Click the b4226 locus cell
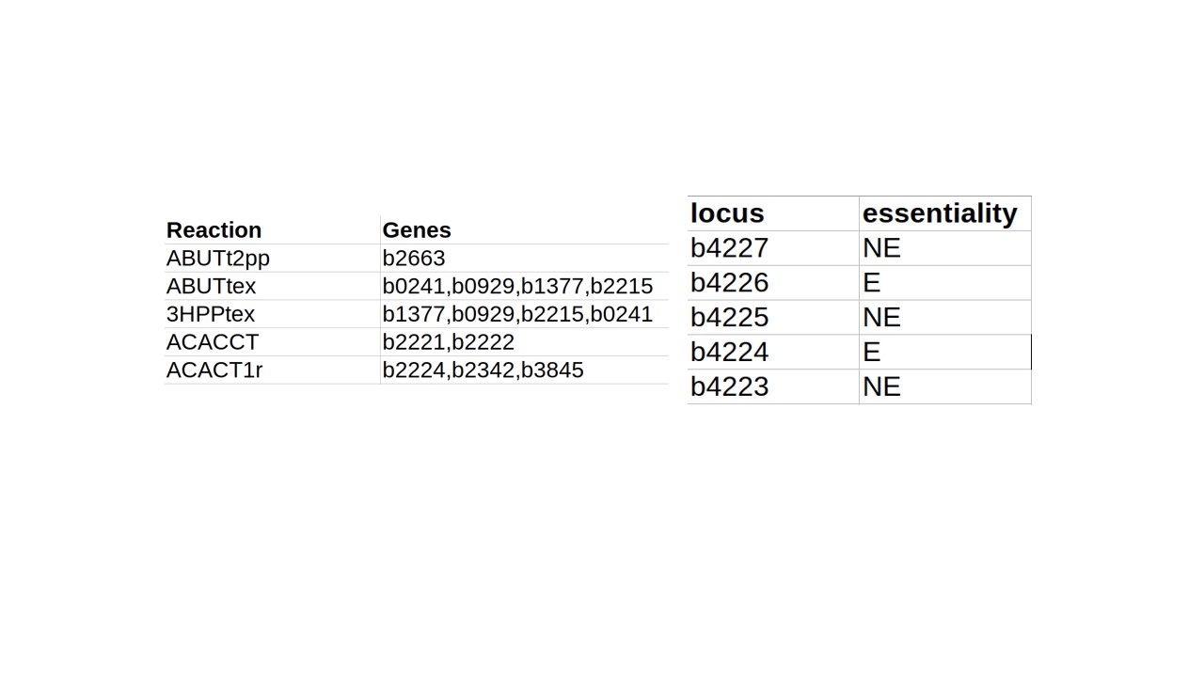The image size is (1204, 677). [730, 283]
